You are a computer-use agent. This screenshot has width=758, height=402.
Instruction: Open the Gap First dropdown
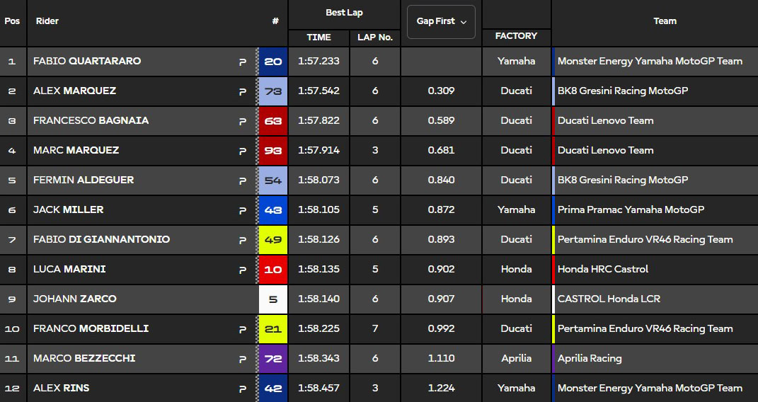441,22
